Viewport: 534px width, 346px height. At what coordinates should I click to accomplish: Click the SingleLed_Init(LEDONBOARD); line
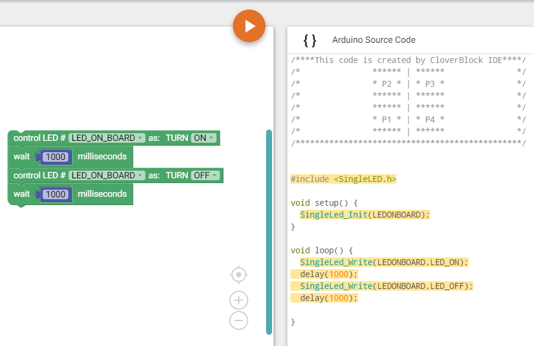click(x=365, y=215)
